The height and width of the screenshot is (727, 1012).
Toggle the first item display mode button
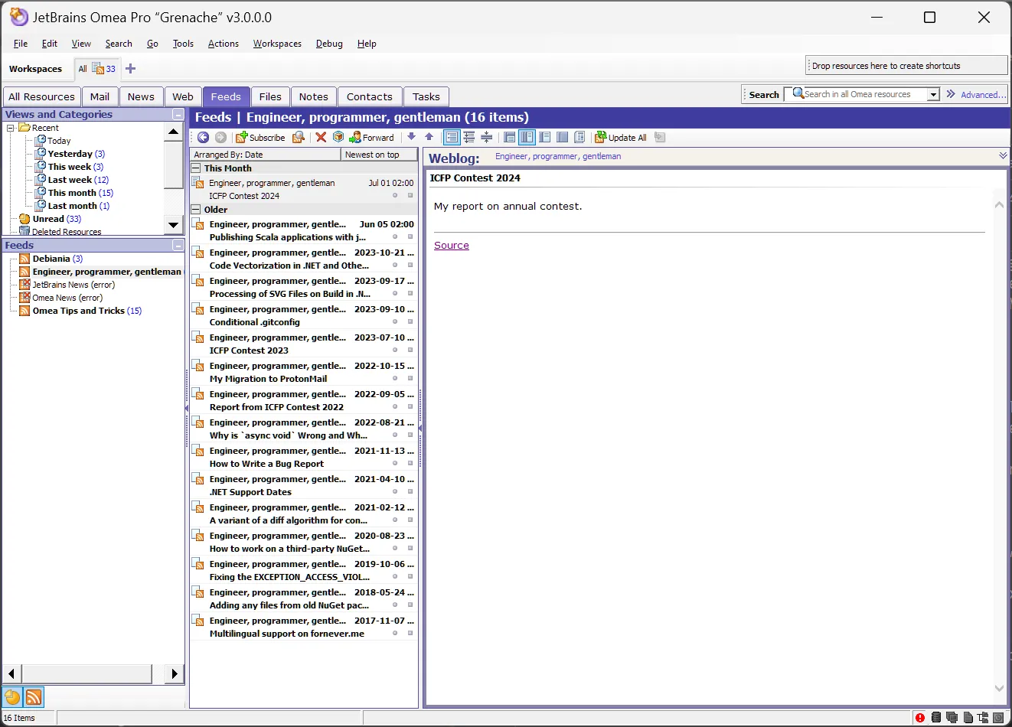click(452, 137)
